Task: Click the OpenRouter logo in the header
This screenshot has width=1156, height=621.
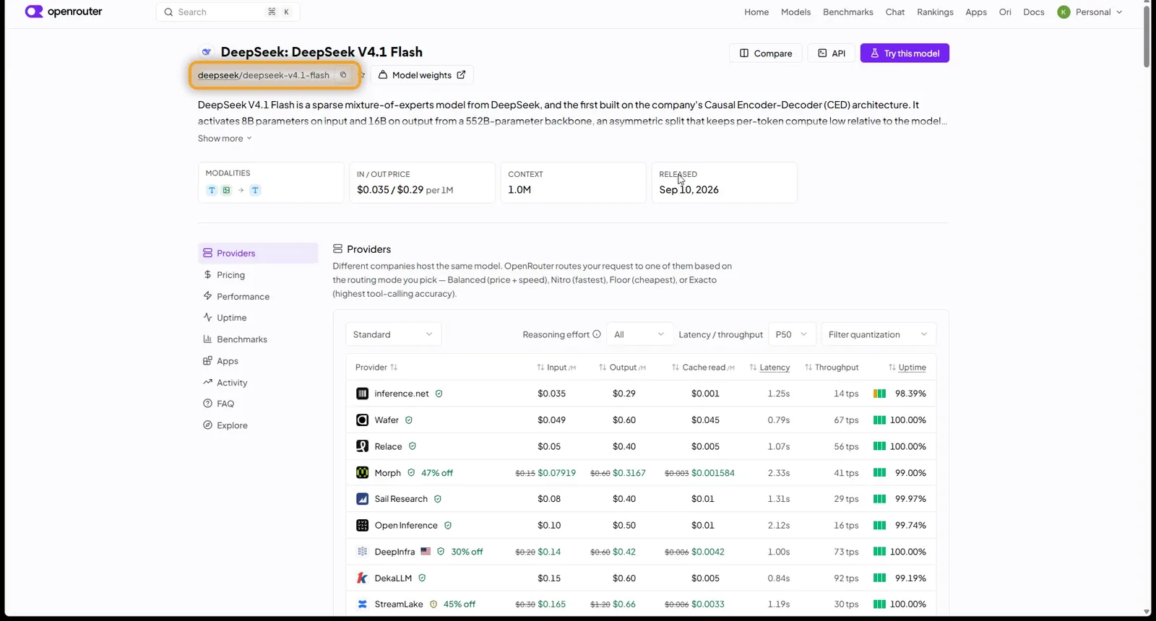Action: 64,12
